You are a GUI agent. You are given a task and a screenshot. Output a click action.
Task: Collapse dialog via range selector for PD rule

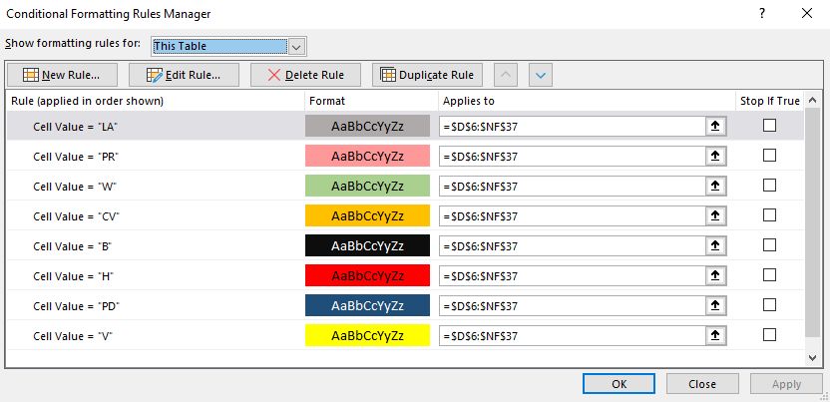click(x=715, y=305)
